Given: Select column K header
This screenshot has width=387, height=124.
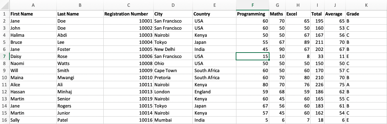Looking at the screenshot, I should tap(366, 5).
